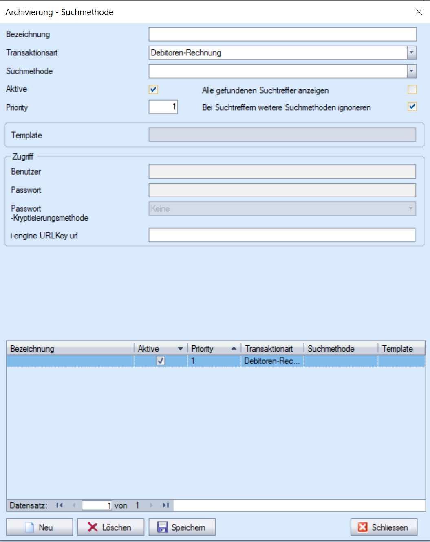
Task: Select the Debitoren-Rec... cell in grid
Action: (x=272, y=361)
